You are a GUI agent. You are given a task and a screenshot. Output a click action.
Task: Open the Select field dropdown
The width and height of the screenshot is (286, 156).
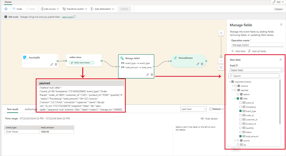tap(256, 70)
